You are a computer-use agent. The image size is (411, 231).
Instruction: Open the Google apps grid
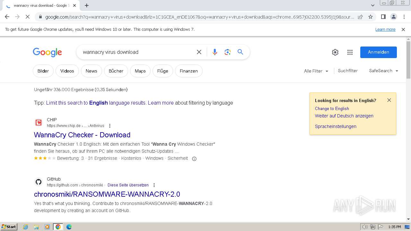tap(350, 52)
